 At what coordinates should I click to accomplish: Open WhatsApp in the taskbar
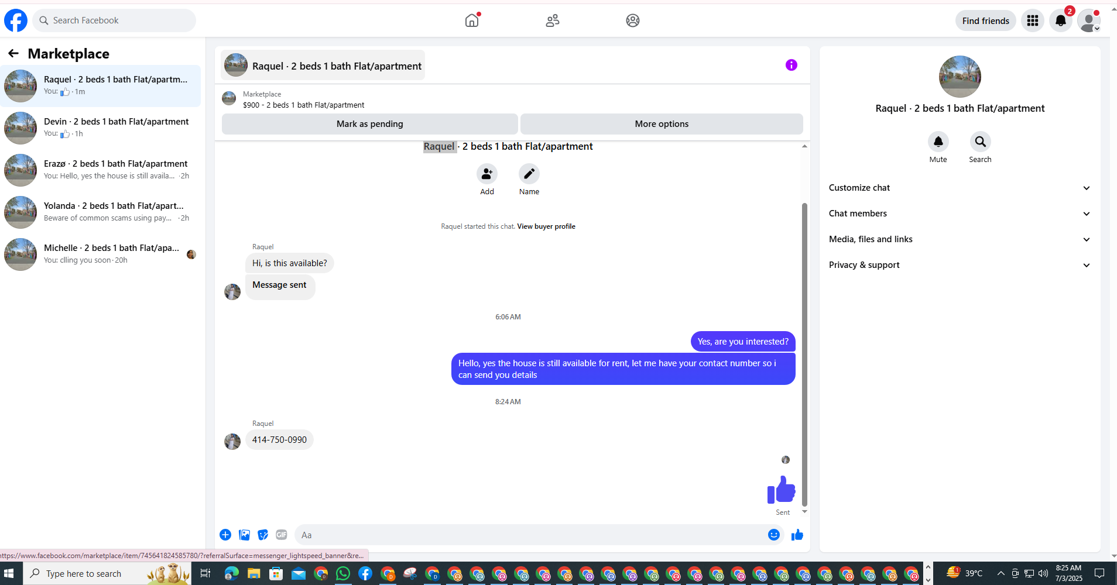pos(343,574)
